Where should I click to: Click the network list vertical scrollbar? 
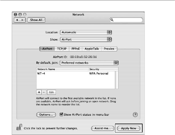tap(117, 80)
